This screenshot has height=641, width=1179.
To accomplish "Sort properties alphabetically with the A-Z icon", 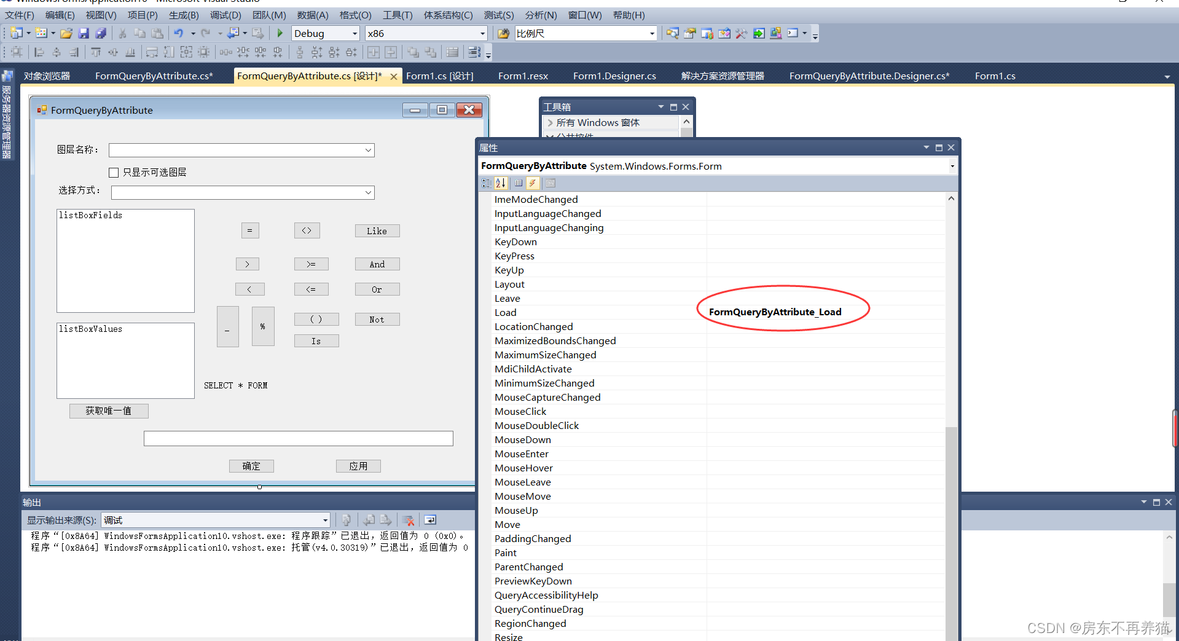I will [501, 183].
